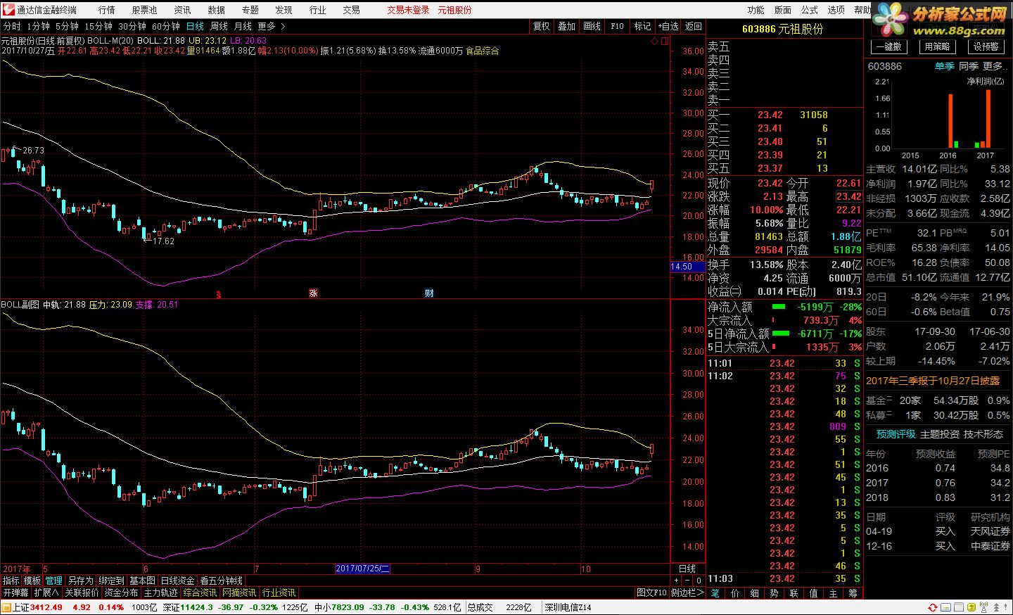Open the 功能 menu
The height and width of the screenshot is (615, 1013).
click(756, 10)
